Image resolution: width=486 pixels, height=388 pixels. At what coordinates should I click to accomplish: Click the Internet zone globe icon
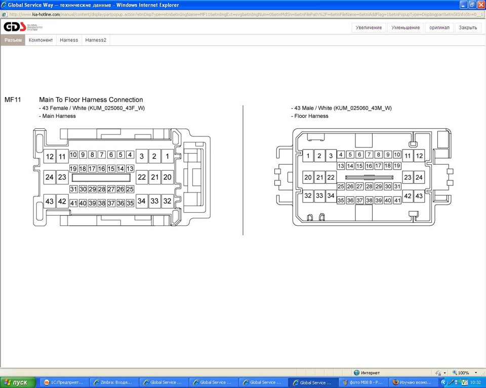[x=356, y=372]
